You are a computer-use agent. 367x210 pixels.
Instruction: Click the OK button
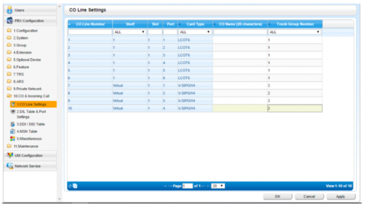pyautogui.click(x=277, y=196)
